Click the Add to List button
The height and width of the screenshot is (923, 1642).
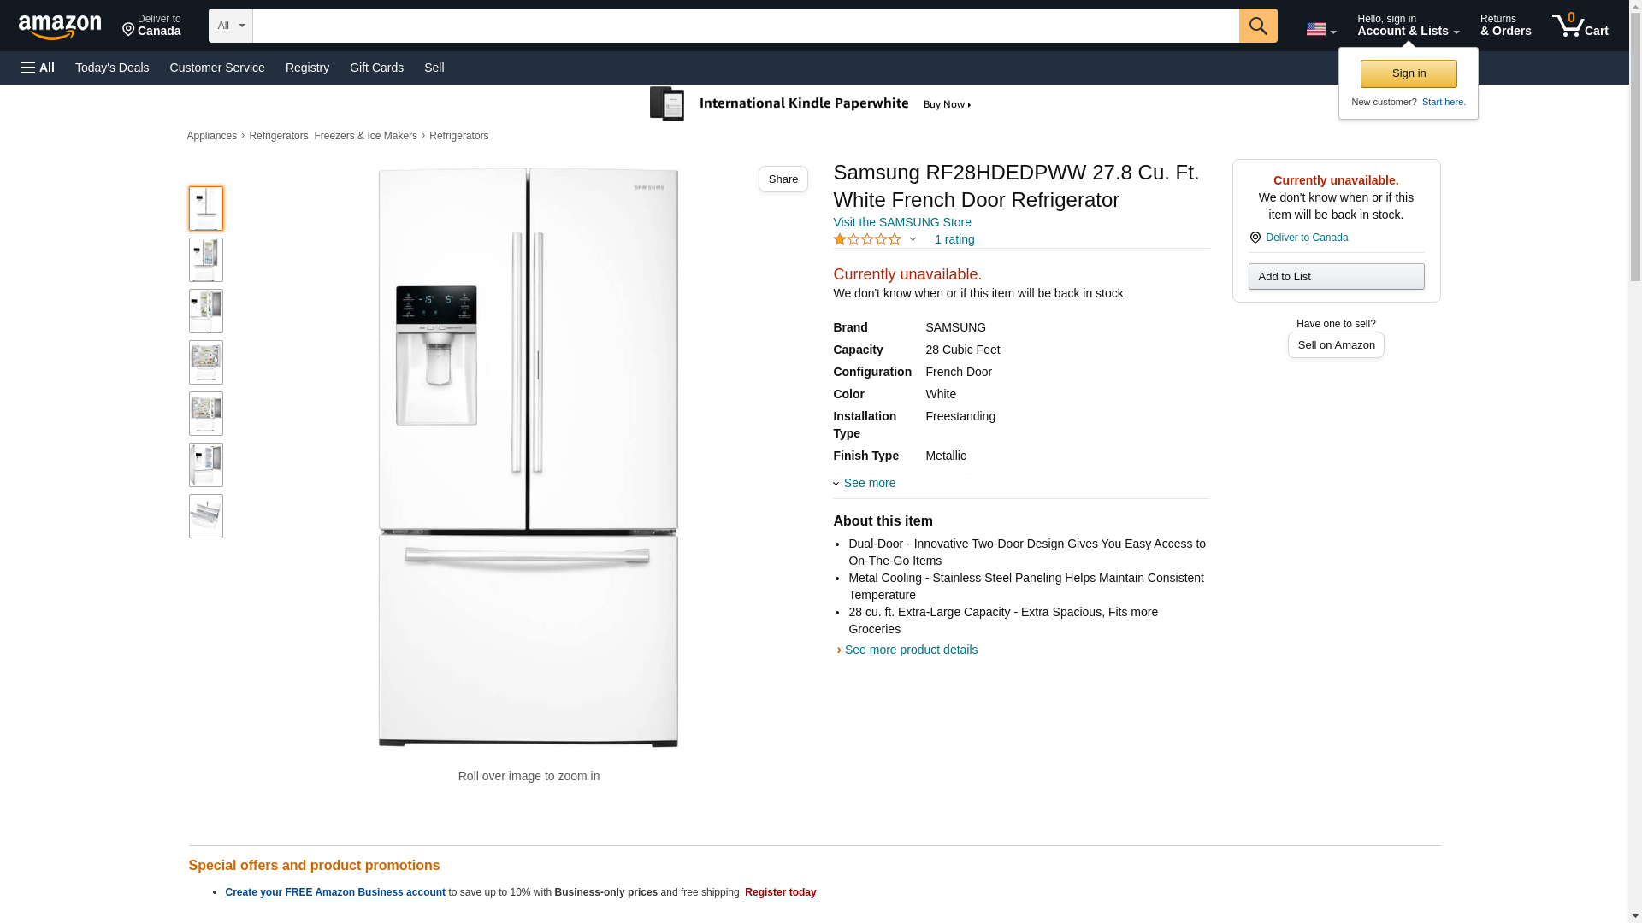(x=1335, y=276)
